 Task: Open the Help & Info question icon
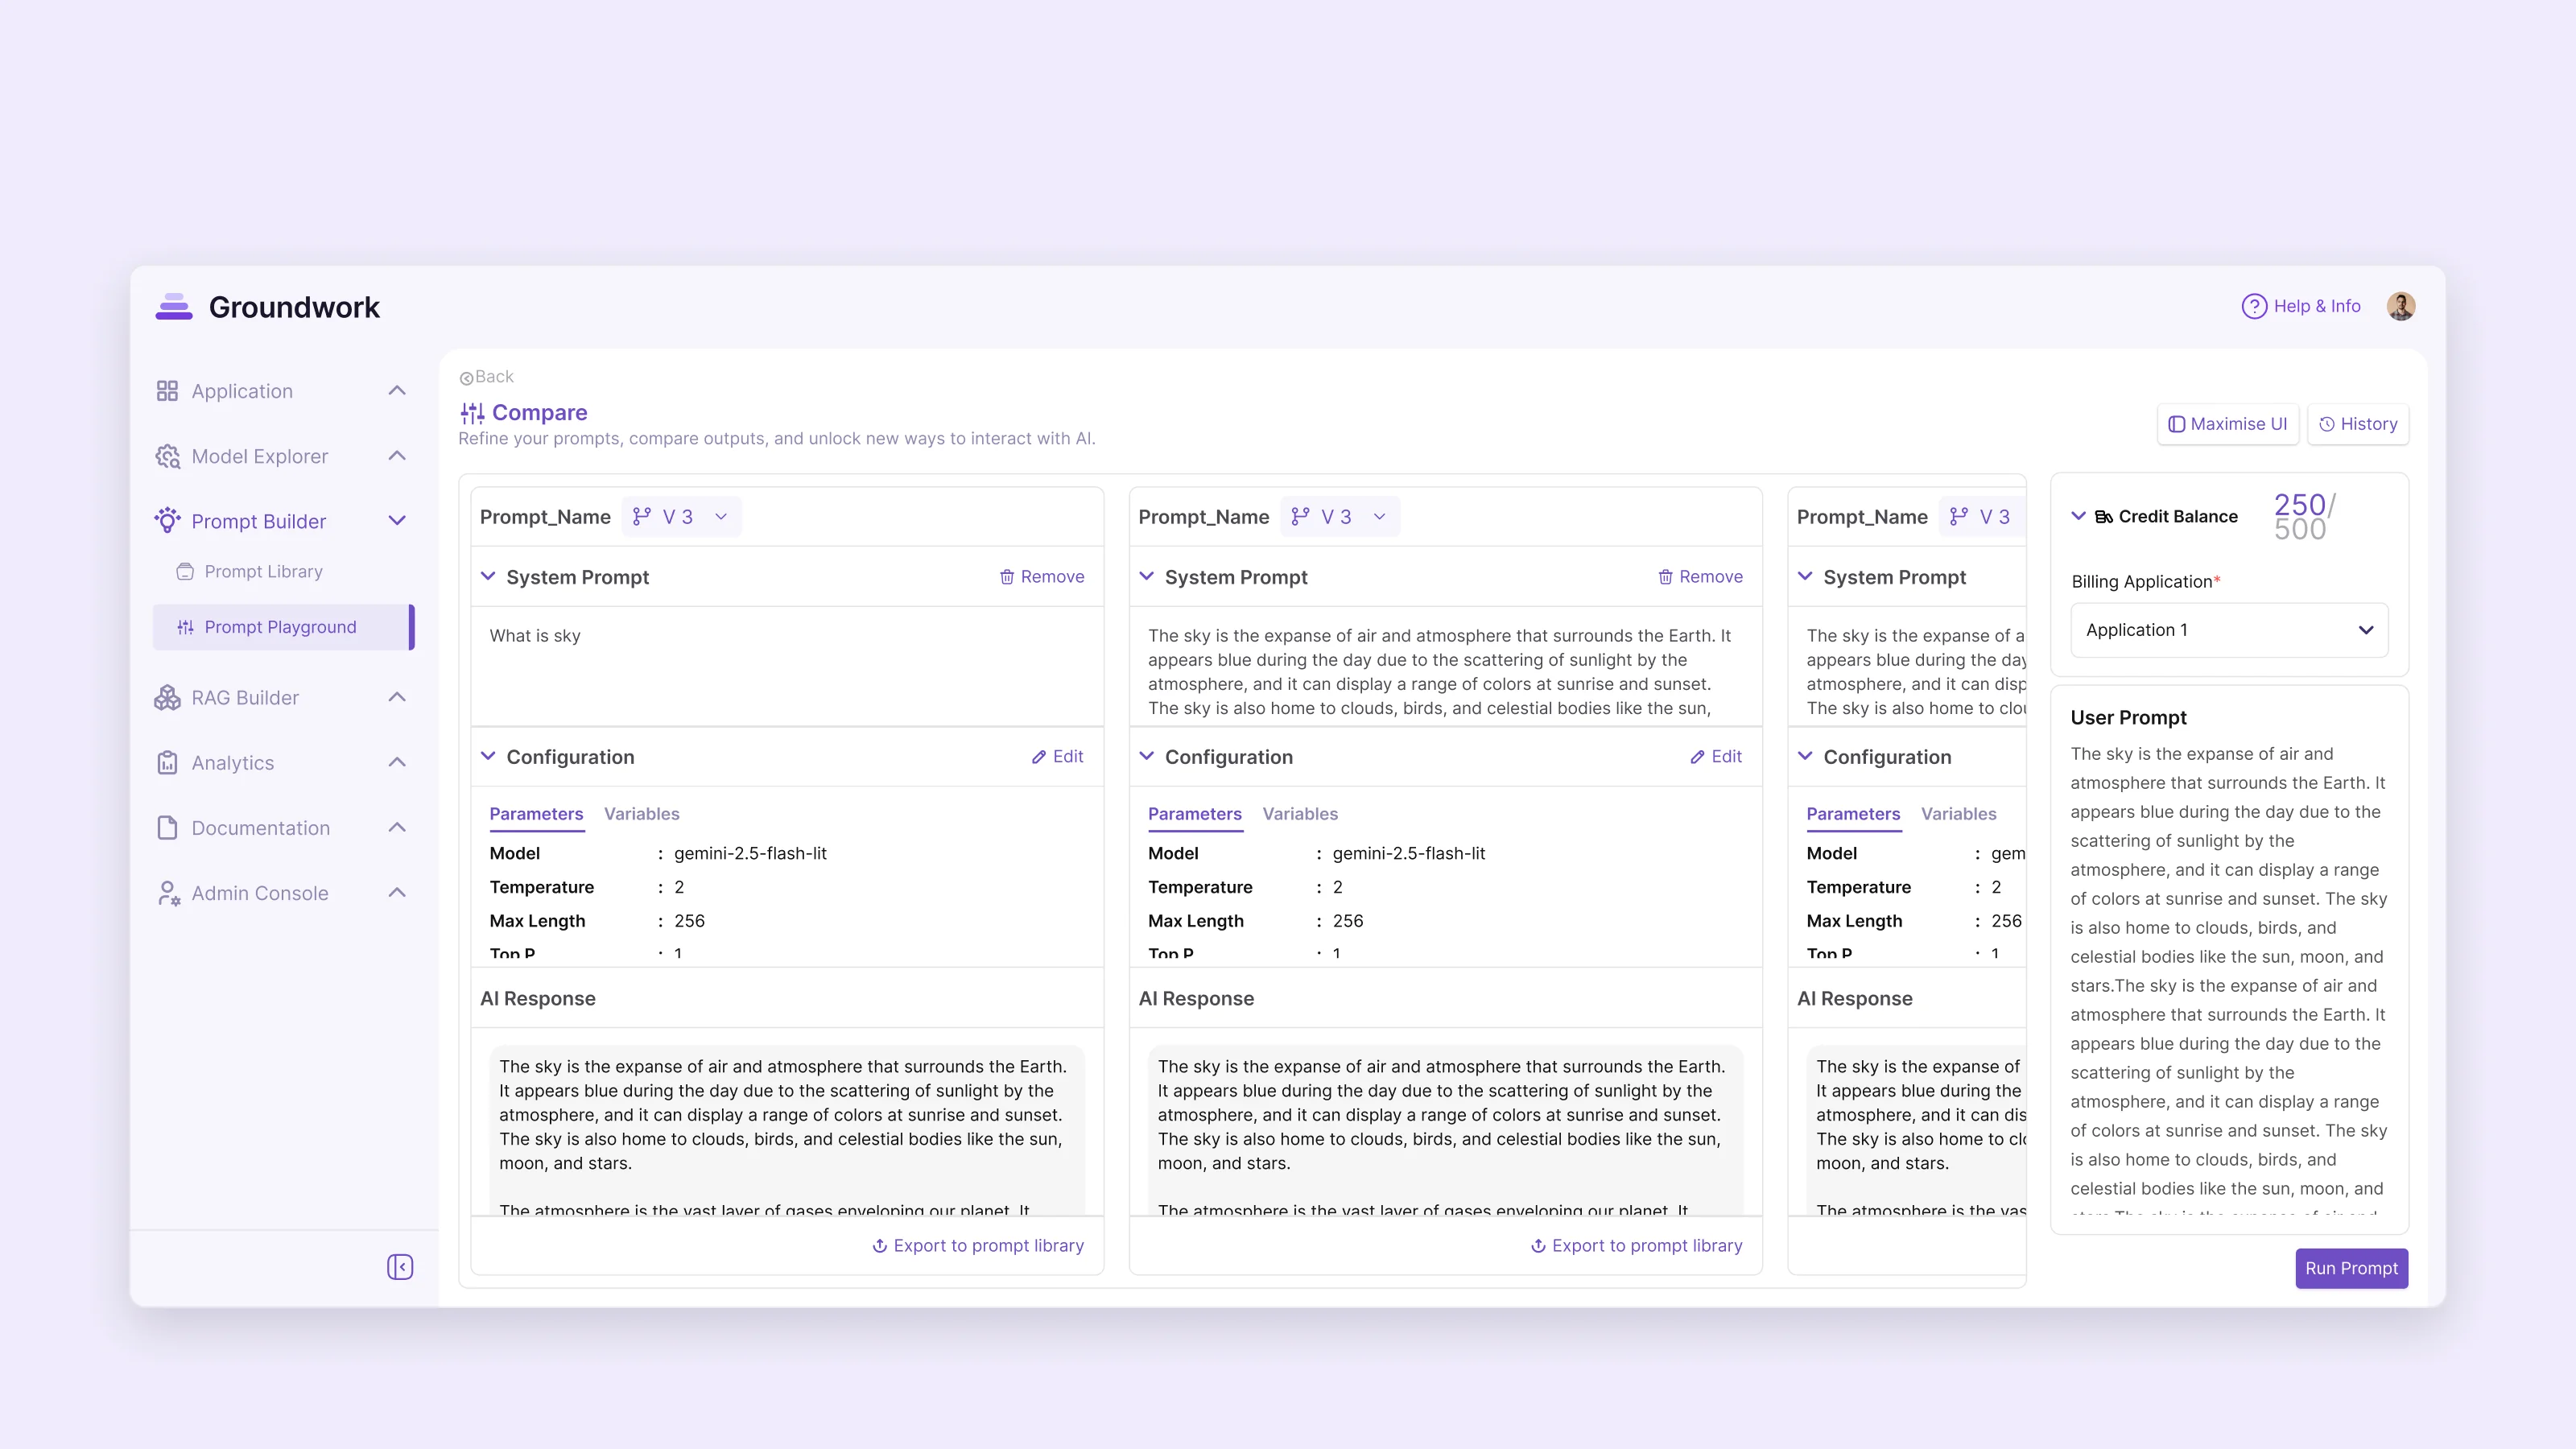[x=2254, y=307]
